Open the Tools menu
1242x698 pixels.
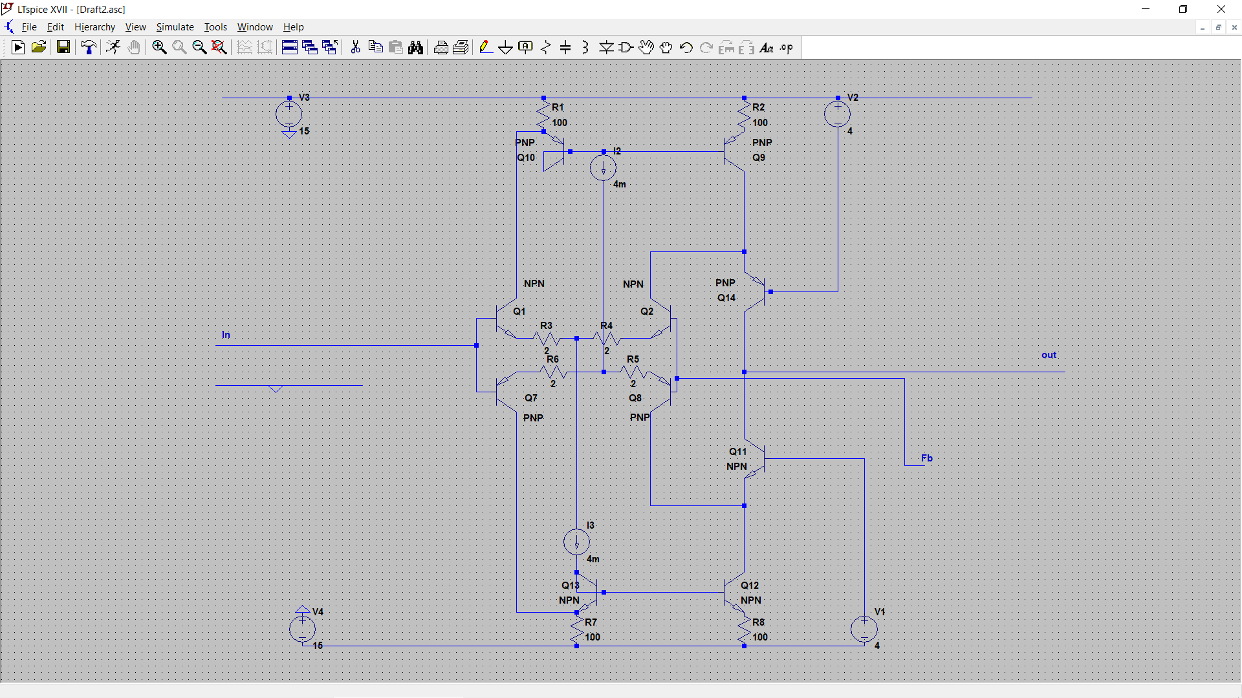pyautogui.click(x=215, y=27)
